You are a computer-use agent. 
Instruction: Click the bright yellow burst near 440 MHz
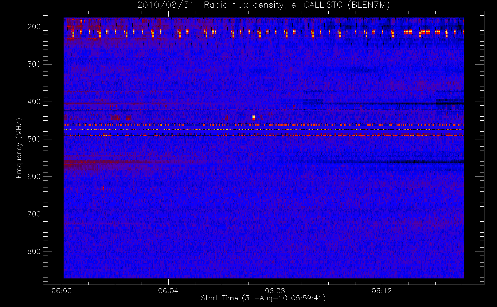[x=253, y=117]
